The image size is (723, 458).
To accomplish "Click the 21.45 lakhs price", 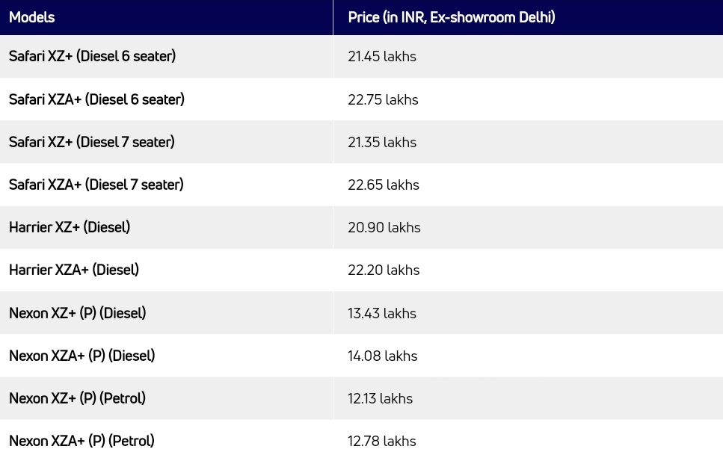I will point(382,56).
